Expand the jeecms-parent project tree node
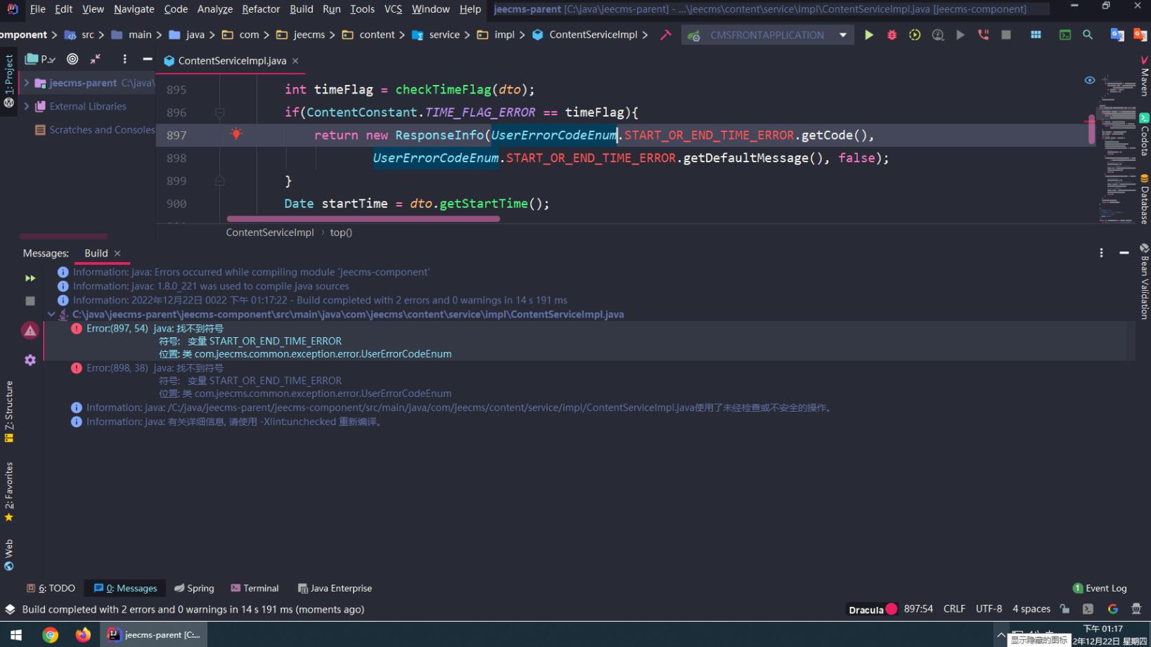The width and height of the screenshot is (1151, 647). coord(27,83)
